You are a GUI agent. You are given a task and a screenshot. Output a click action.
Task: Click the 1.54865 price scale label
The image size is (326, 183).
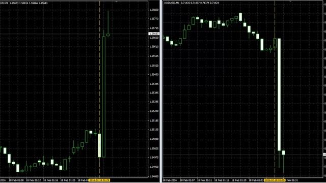[x=154, y=176]
